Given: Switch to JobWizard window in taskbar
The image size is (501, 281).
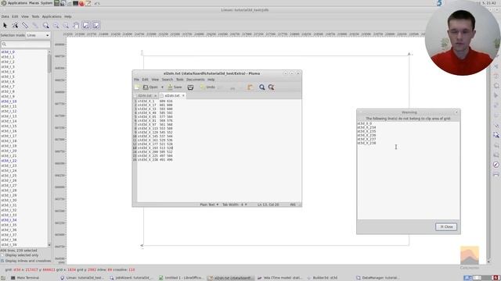Looking at the screenshot, I should click(132, 278).
